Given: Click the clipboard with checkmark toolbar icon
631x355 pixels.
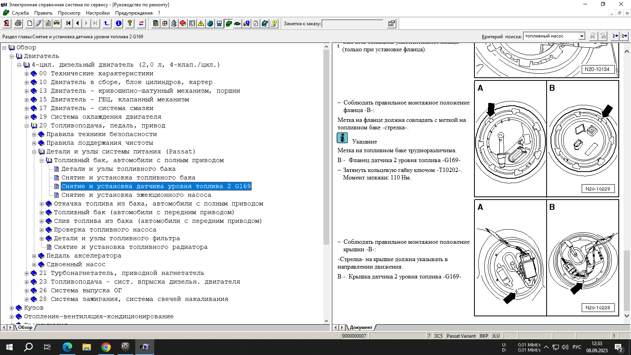Looking at the screenshot, I should [x=256, y=23].
